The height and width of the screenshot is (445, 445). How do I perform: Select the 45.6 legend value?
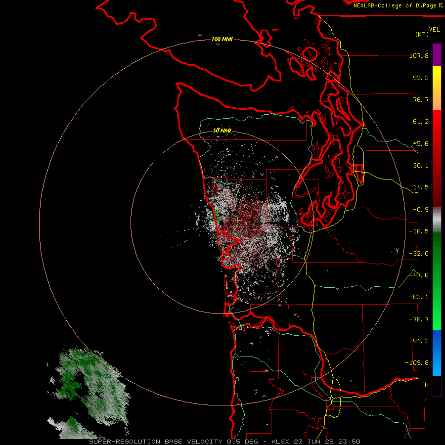[x=421, y=143]
